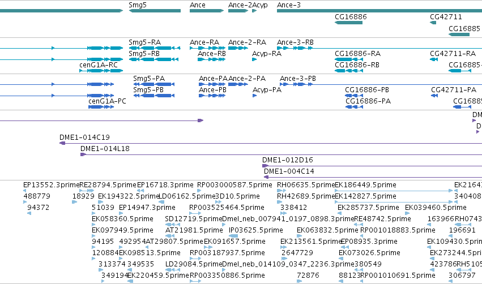
Task: Select EST AT21981.5prime
Action: coord(194,231)
